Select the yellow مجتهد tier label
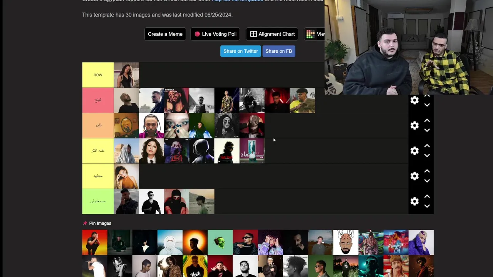The image size is (493, 277). tap(98, 176)
